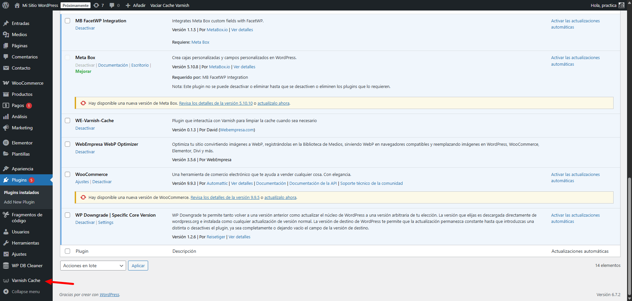Click Vaciar Cache Varnish in the admin bar

[x=170, y=5]
